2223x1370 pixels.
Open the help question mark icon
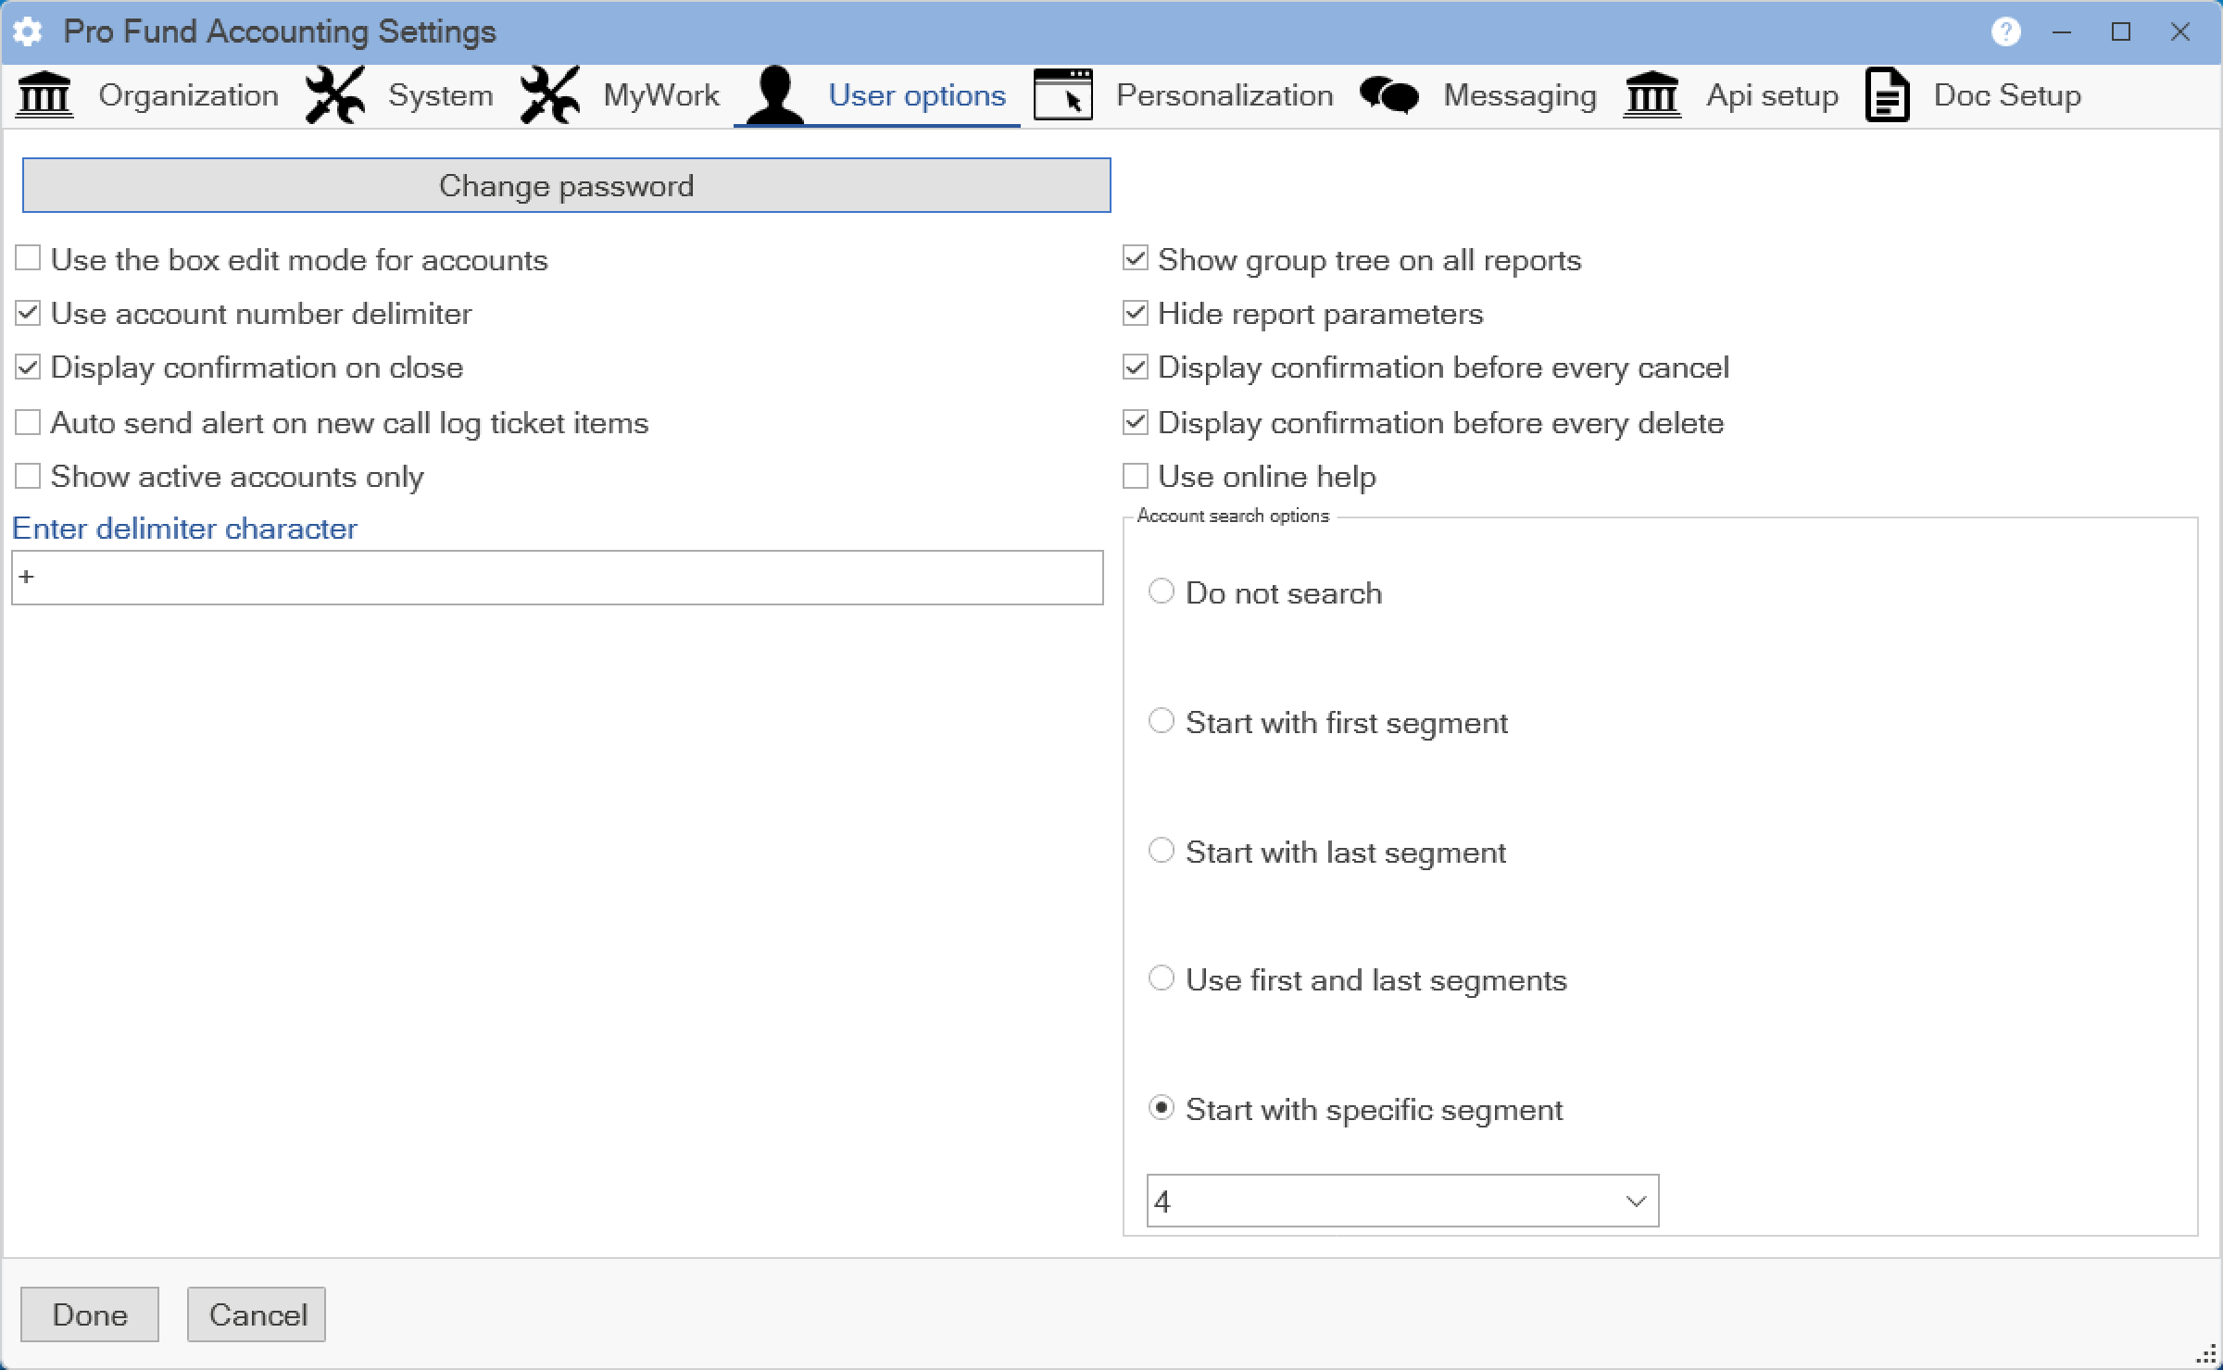[x=2005, y=31]
